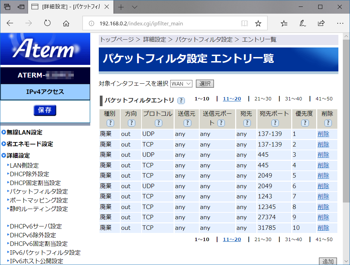Click the page vertical scrollbar
Image resolution: width=350 pixels, height=265 pixels.
(346, 121)
